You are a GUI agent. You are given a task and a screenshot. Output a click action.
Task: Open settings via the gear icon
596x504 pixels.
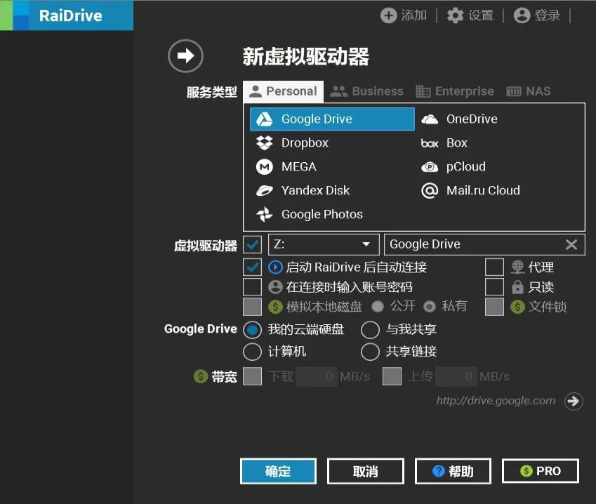coord(455,15)
